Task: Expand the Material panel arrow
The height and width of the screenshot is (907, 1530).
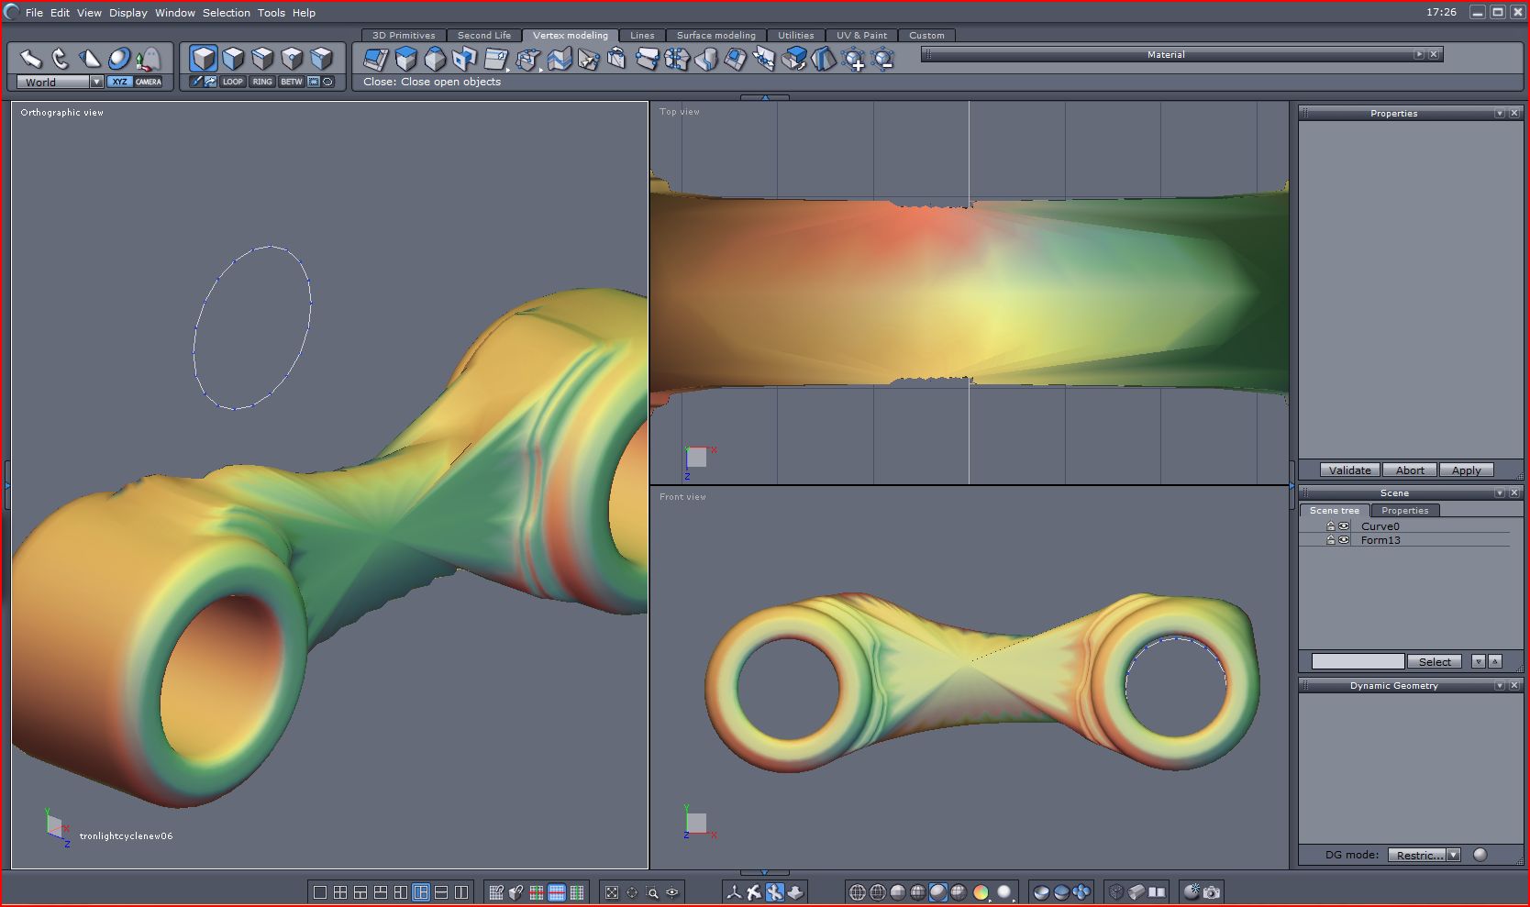Action: (x=1419, y=55)
